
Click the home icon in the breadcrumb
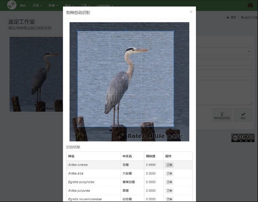pos(228,17)
